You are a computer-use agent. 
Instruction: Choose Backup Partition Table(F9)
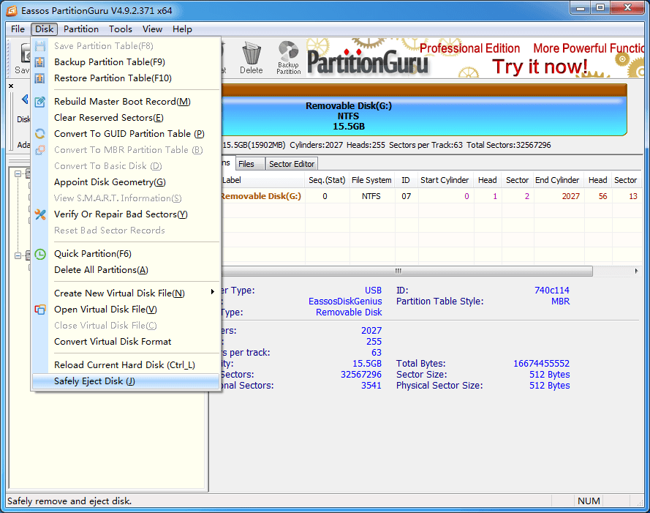click(x=126, y=62)
